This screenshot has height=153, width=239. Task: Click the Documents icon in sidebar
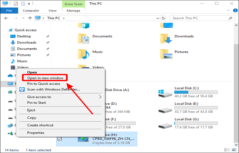[13, 49]
